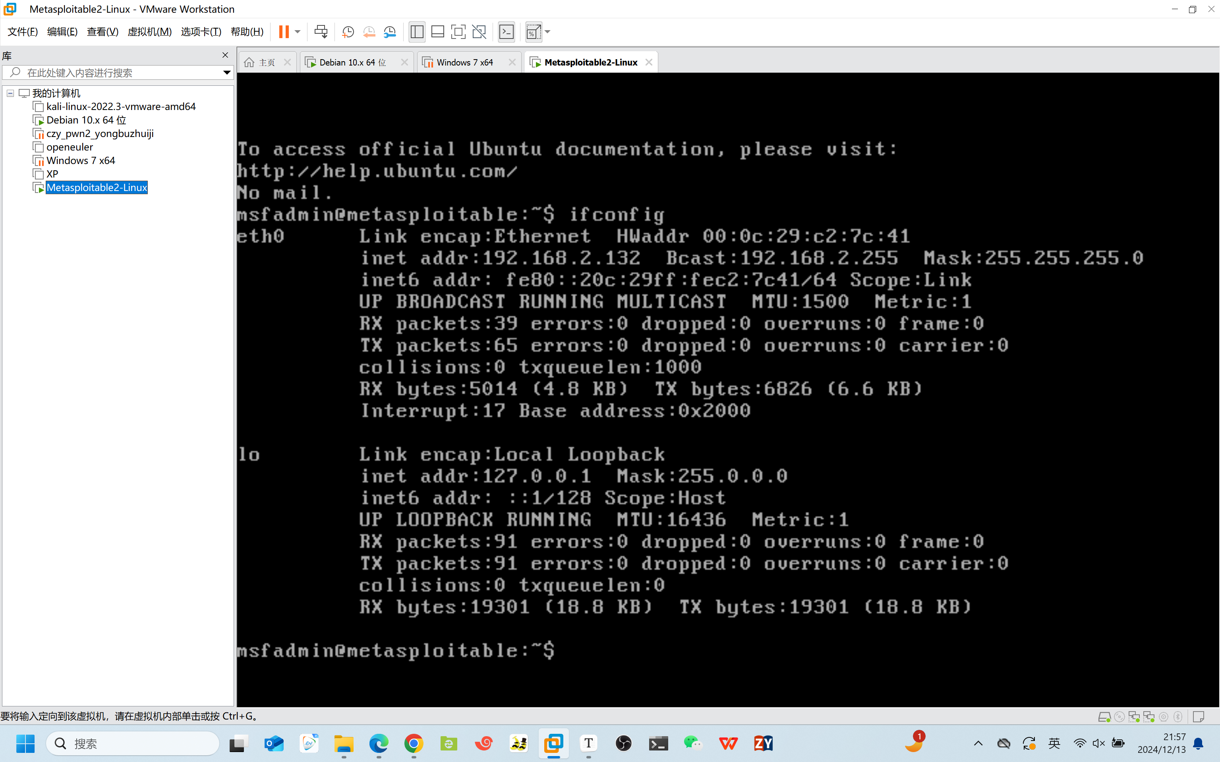This screenshot has width=1220, height=762.
Task: Click Send Ctrl+Alt+Del toolbar icon
Action: point(321,32)
